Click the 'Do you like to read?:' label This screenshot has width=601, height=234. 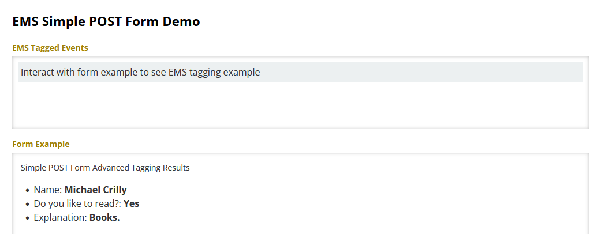[77, 203]
